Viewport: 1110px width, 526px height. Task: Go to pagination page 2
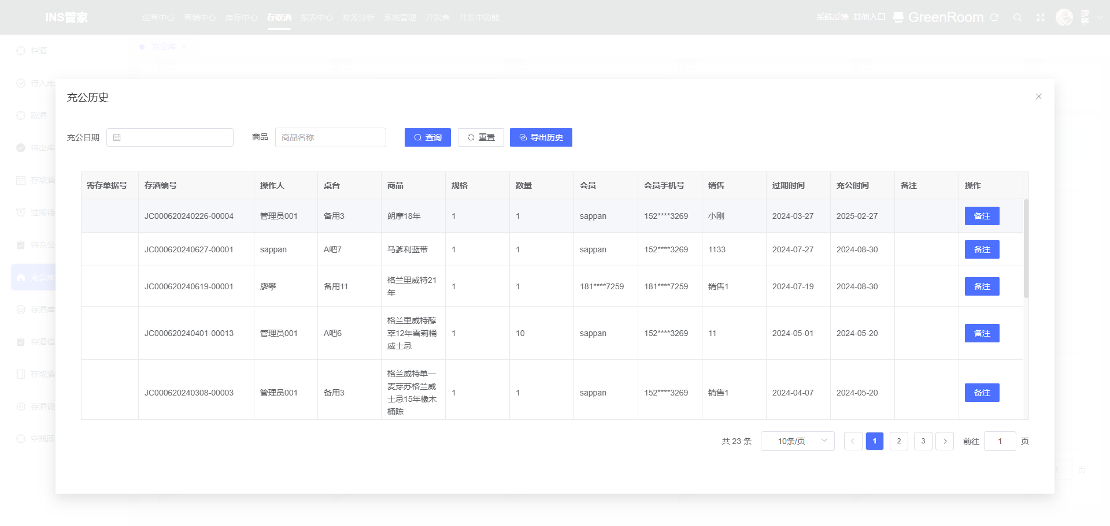coord(899,441)
